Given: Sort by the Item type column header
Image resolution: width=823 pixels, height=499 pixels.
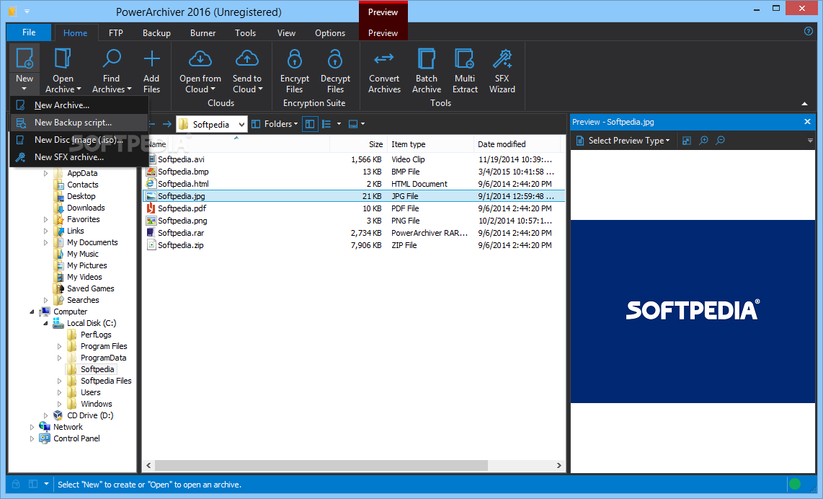Looking at the screenshot, I should (430, 144).
